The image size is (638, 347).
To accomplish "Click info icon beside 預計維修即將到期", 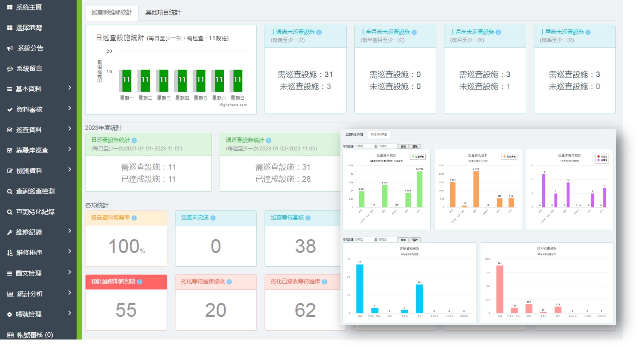I will point(140,282).
